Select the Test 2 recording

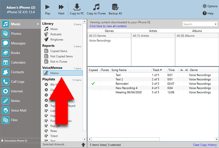[x=153, y=79]
